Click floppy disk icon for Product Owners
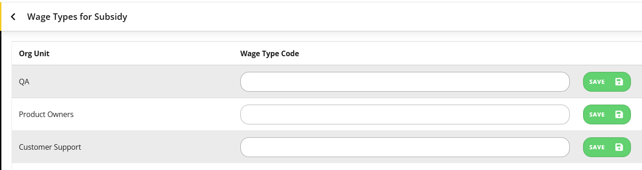Image resolution: width=642 pixels, height=170 pixels. point(619,114)
